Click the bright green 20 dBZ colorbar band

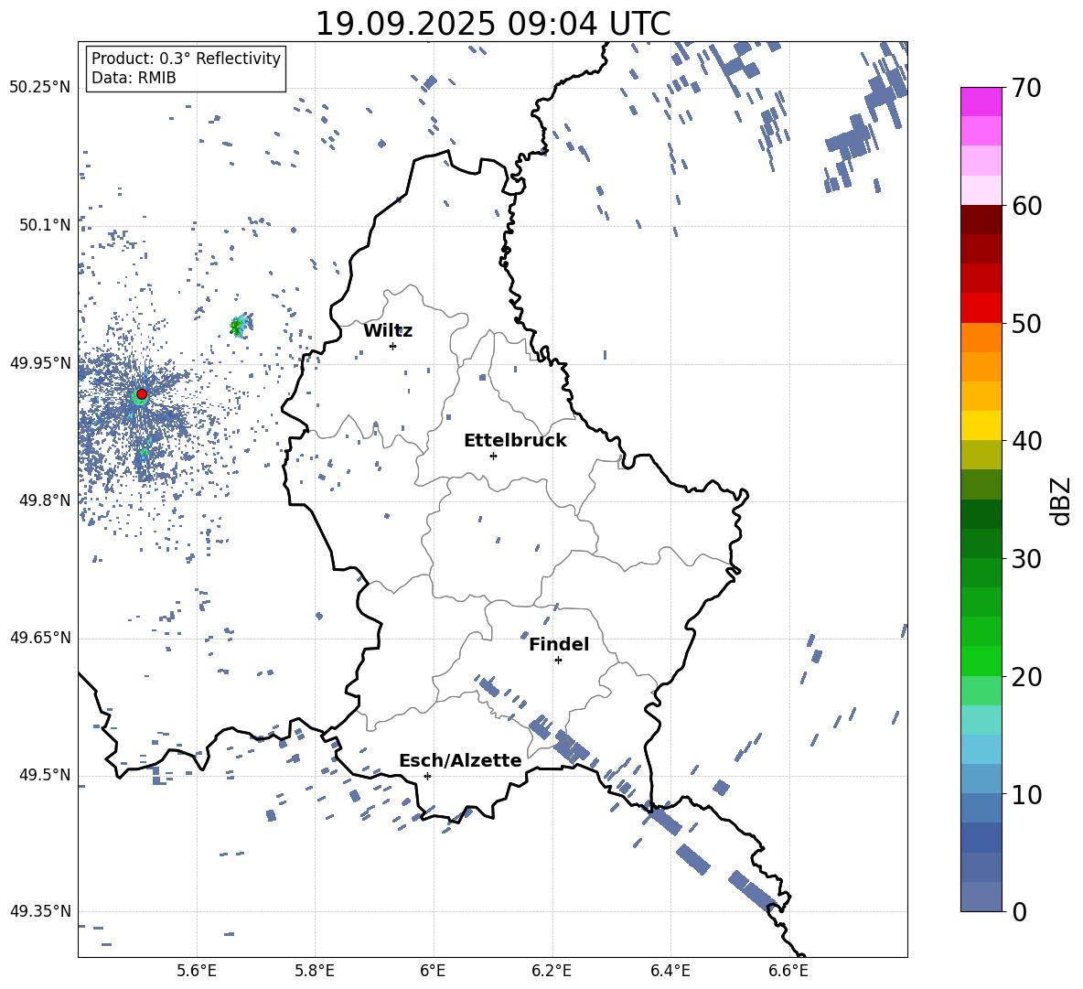[981, 661]
